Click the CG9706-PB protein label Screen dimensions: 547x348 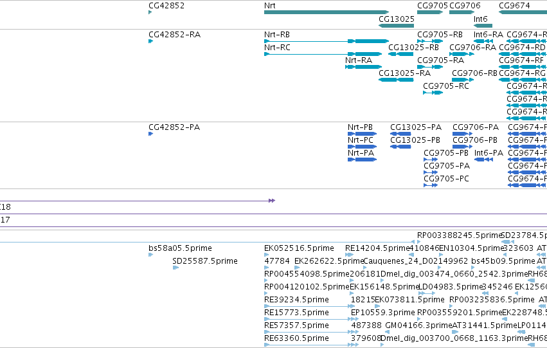[x=475, y=140]
